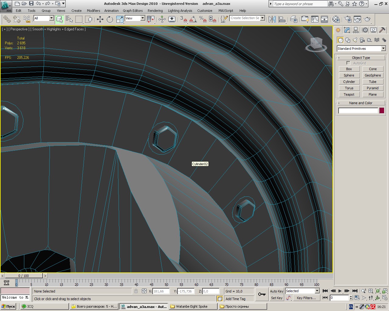Click the object name input field
Viewport: 389px width, 311px height.
click(x=358, y=111)
